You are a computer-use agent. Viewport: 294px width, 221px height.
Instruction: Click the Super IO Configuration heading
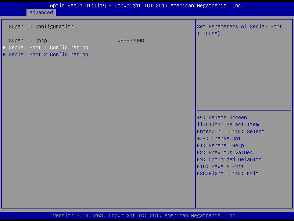(41, 27)
